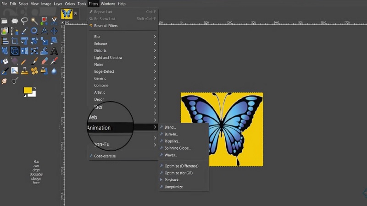Viewport: 367px width, 206px height.
Task: Pick the Scissors Select tool
Action: (54, 21)
